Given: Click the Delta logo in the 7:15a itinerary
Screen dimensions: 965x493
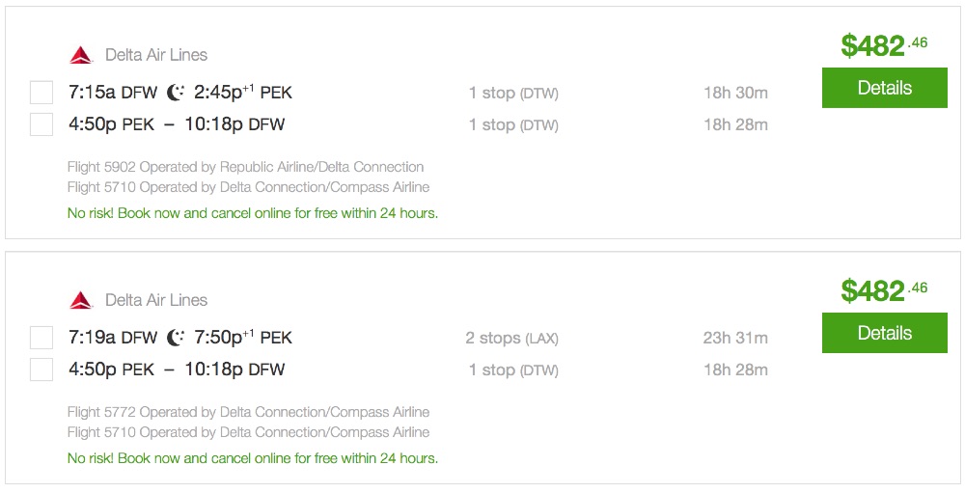Looking at the screenshot, I should (81, 55).
